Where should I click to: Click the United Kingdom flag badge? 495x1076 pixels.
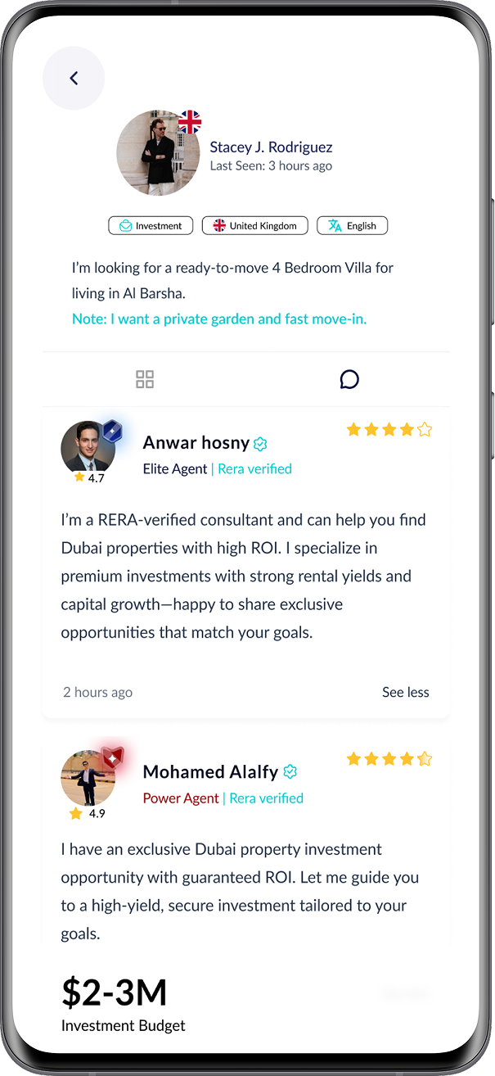254,225
